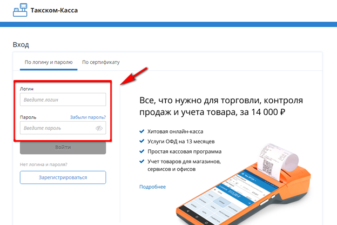Toggle password visibility eye icon
Image resolution: width=337 pixels, height=225 pixels.
coord(99,128)
